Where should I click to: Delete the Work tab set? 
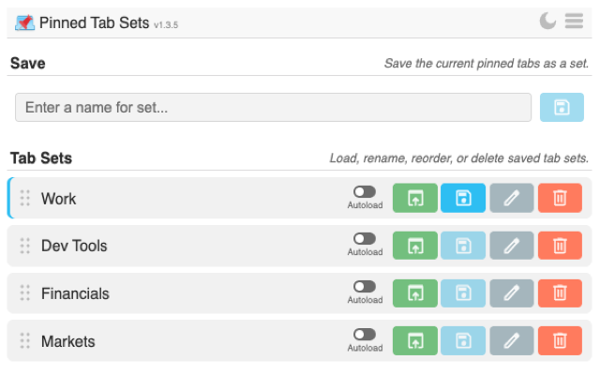click(560, 198)
